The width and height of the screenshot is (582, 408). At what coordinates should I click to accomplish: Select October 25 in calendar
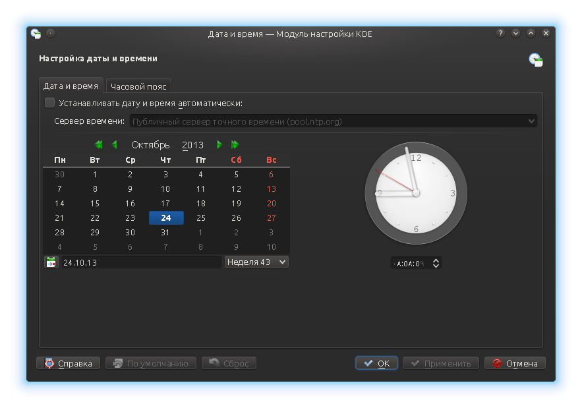click(x=201, y=218)
